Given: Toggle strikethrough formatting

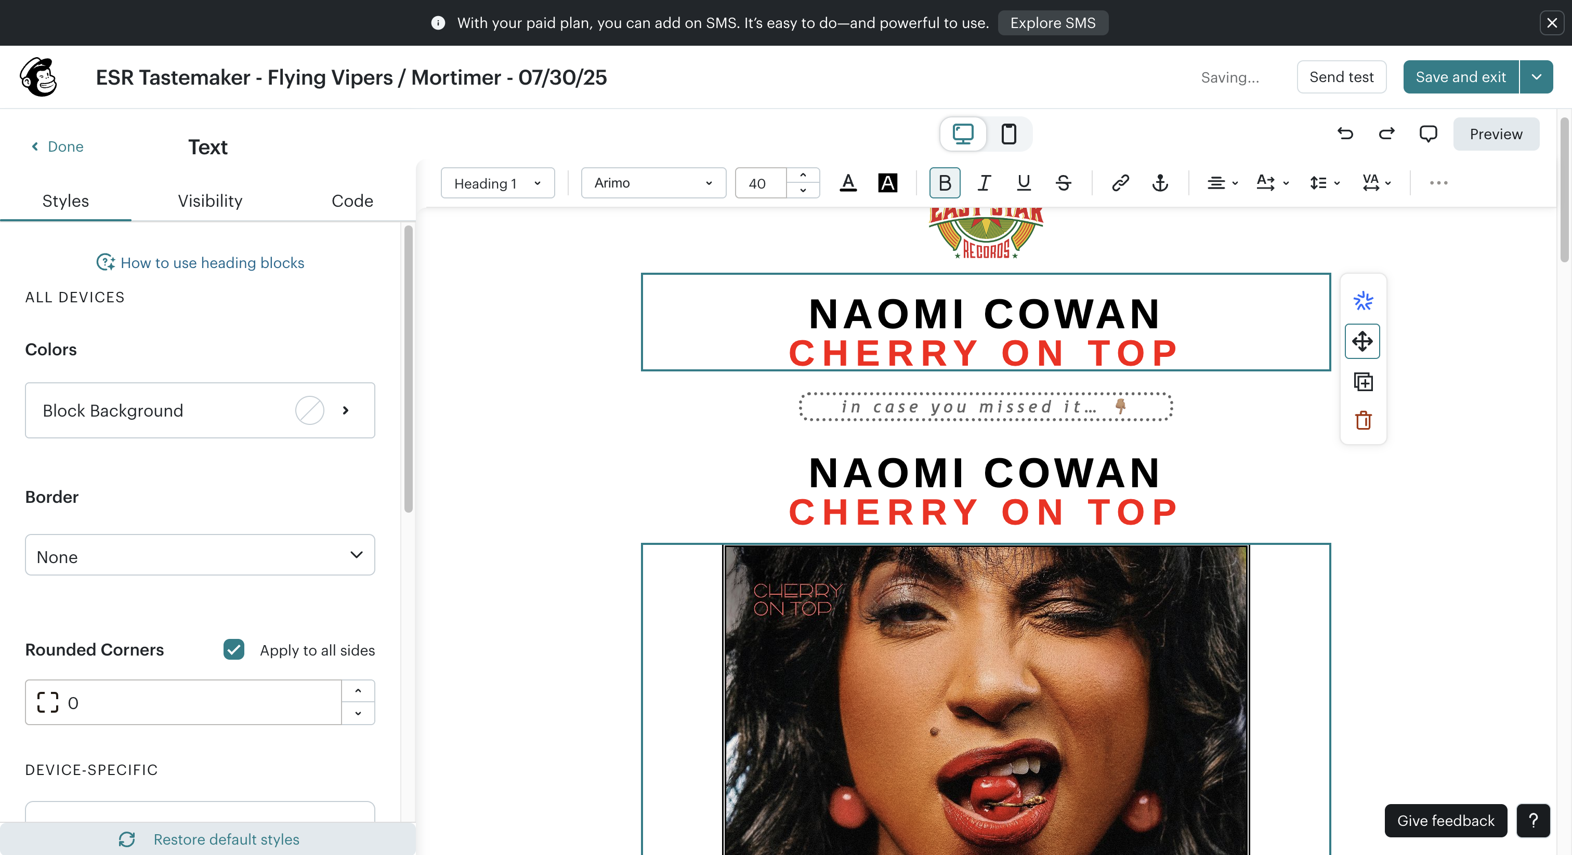Looking at the screenshot, I should [1064, 183].
